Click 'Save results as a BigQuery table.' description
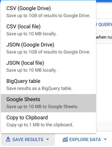Image resolution: width=112 pixels, height=147 pixels. [39, 88]
